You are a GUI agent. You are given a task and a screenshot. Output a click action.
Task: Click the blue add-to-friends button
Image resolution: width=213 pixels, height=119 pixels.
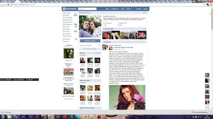pyautogui.click(x=90, y=41)
